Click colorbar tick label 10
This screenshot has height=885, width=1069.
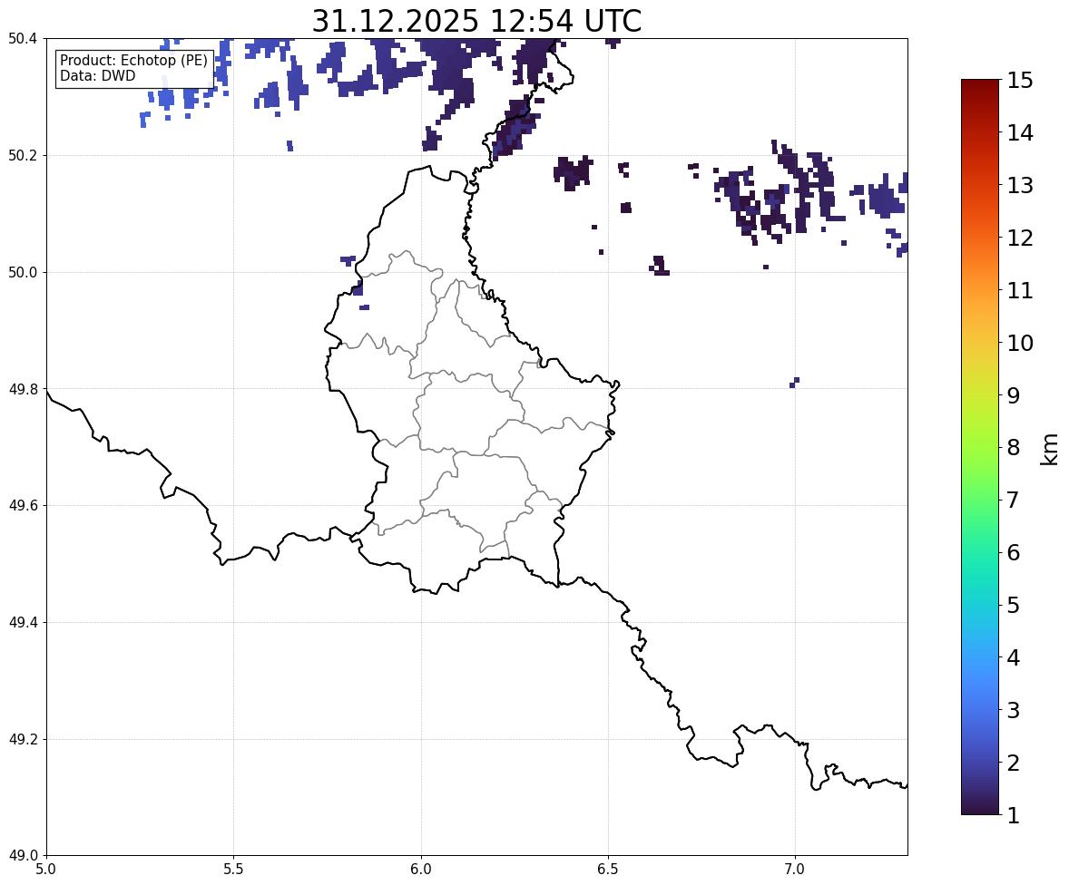click(x=1020, y=343)
